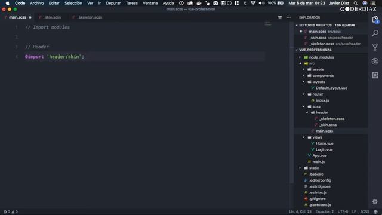The image size is (382, 215).
Task: Change language mode via SCSS status item
Action: coord(365,211)
